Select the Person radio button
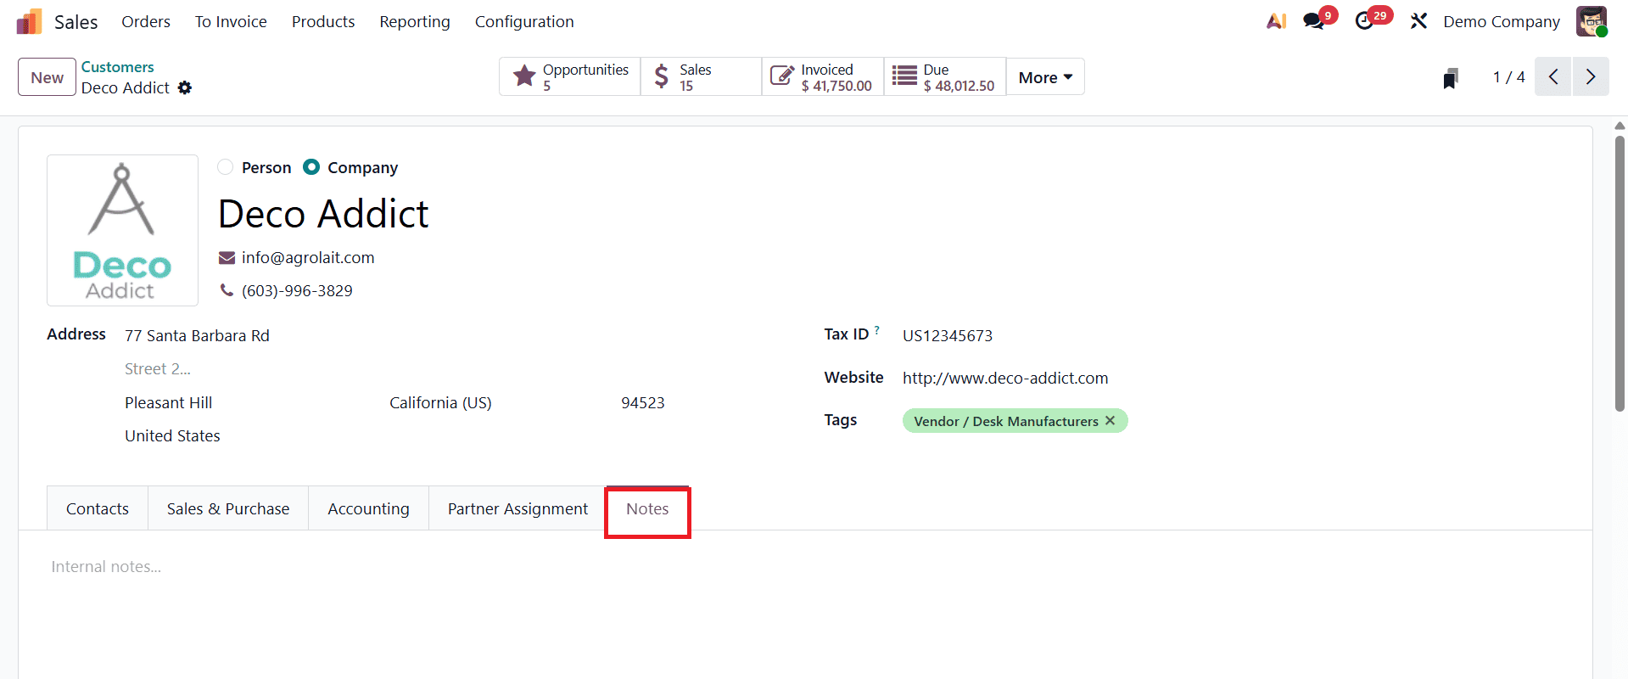1628x679 pixels. coord(225,167)
